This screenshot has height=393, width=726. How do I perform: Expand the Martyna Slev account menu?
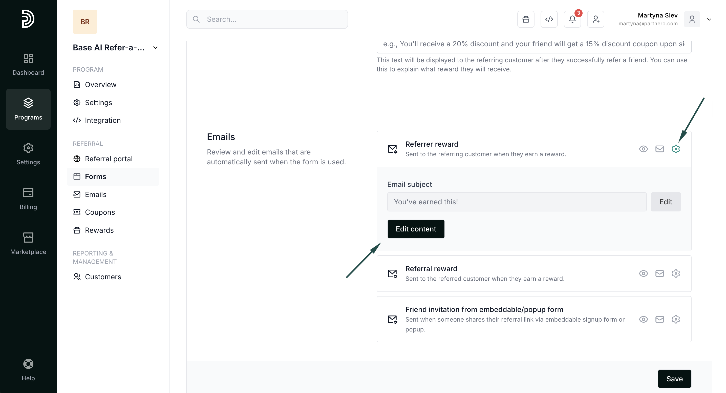coord(709,19)
